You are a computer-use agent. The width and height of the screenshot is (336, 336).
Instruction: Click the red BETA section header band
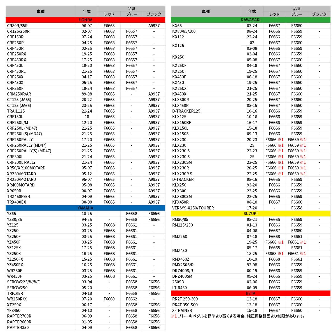251,293
